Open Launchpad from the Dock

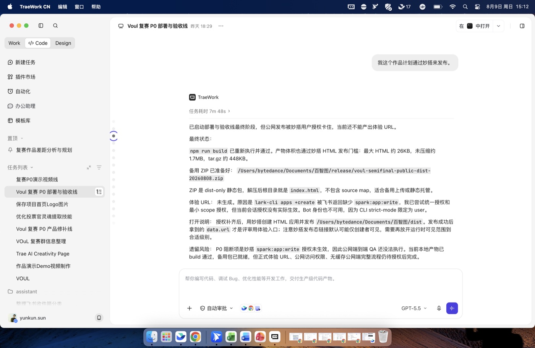(x=166, y=337)
